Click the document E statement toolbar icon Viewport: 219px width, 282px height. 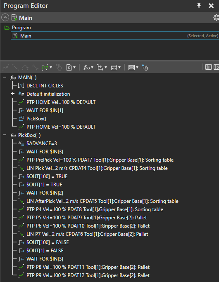[x=69, y=68]
